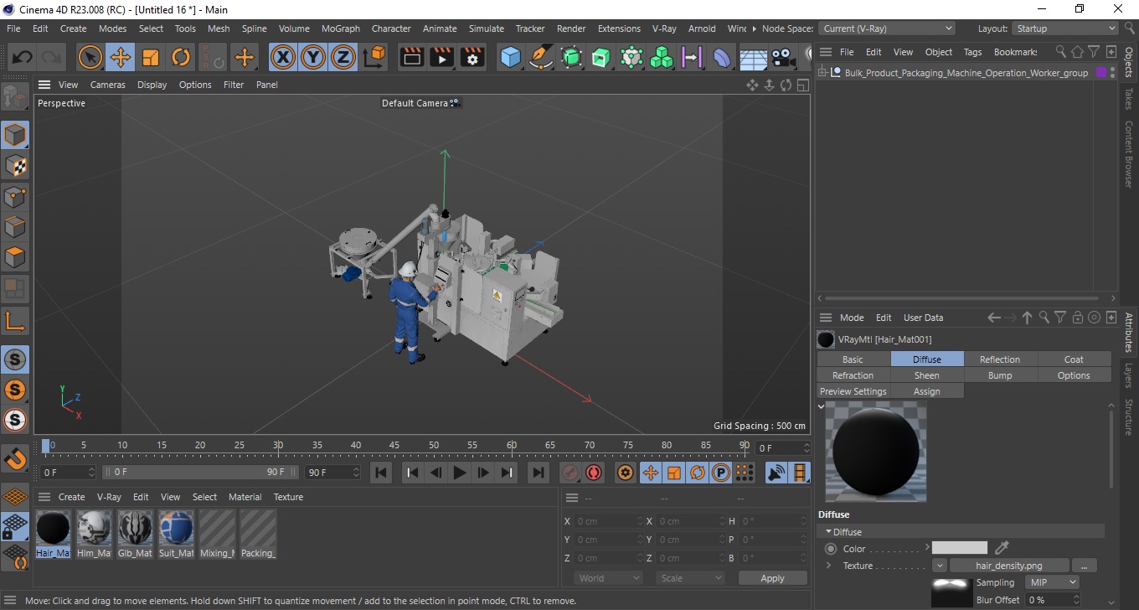Activate the Move tool in top toolbar
The image size is (1139, 610).
[x=121, y=57]
